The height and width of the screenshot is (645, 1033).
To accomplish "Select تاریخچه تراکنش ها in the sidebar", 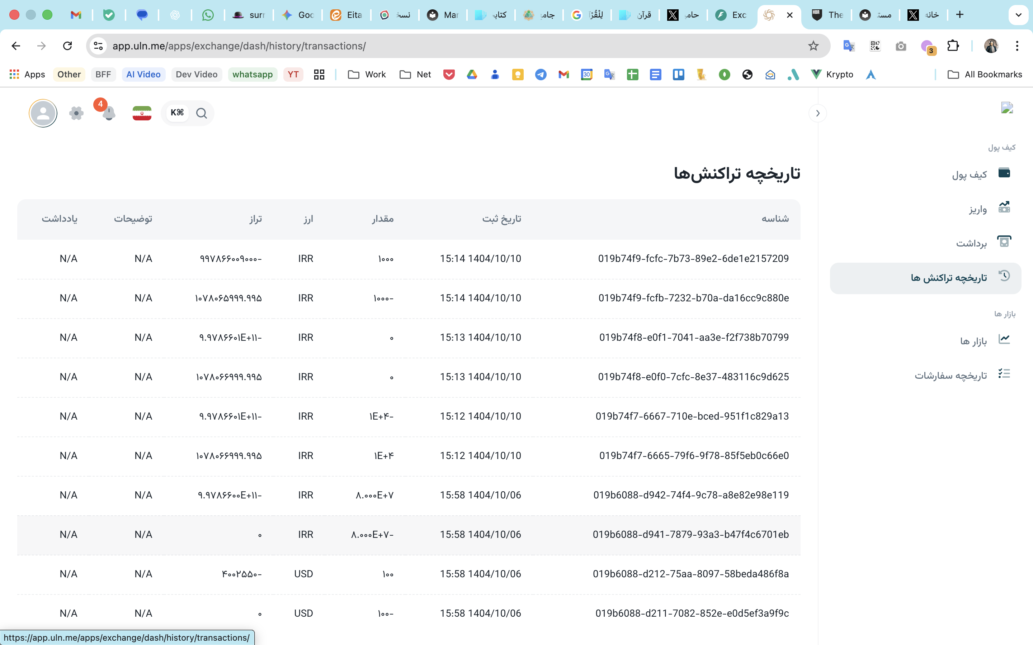I will coord(925,278).
